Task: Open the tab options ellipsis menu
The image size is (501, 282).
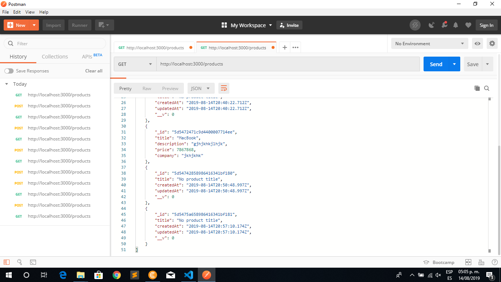Action: coord(295,48)
